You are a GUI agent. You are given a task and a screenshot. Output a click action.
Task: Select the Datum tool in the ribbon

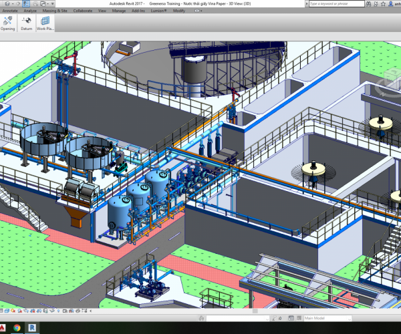[x=27, y=24]
